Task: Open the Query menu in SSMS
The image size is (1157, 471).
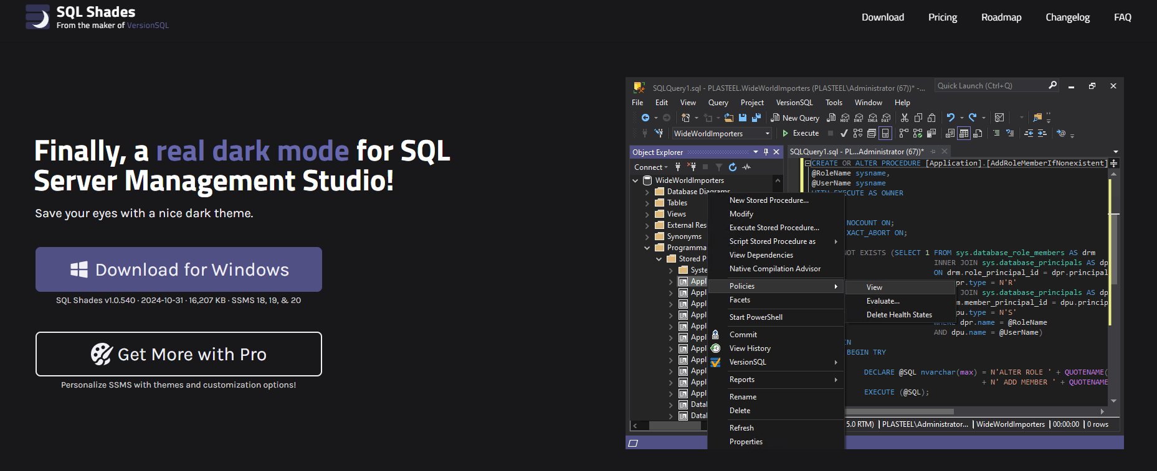Action: click(718, 103)
